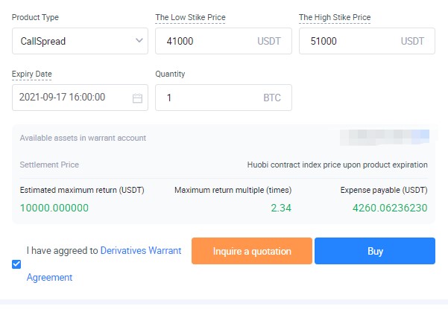Select the CallSpread product type box
The width and height of the screenshot is (448, 309).
pyautogui.click(x=71, y=41)
